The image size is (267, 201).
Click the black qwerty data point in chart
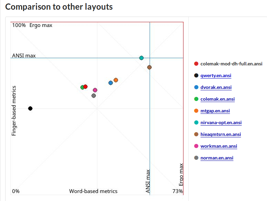tap(30, 109)
